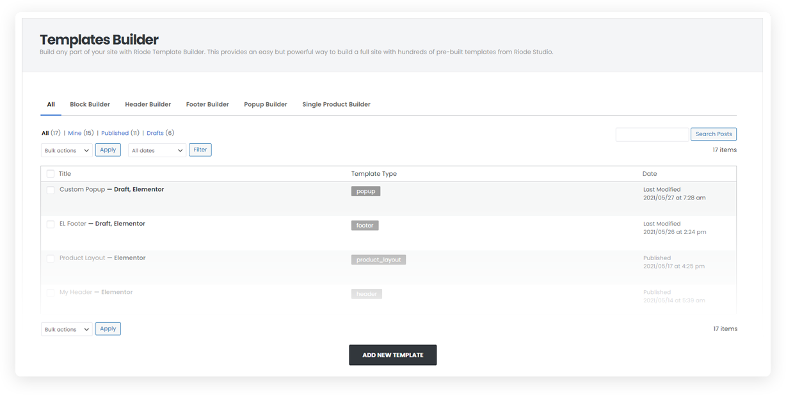Click the Template Type column header
The image size is (786, 395).
click(x=374, y=174)
